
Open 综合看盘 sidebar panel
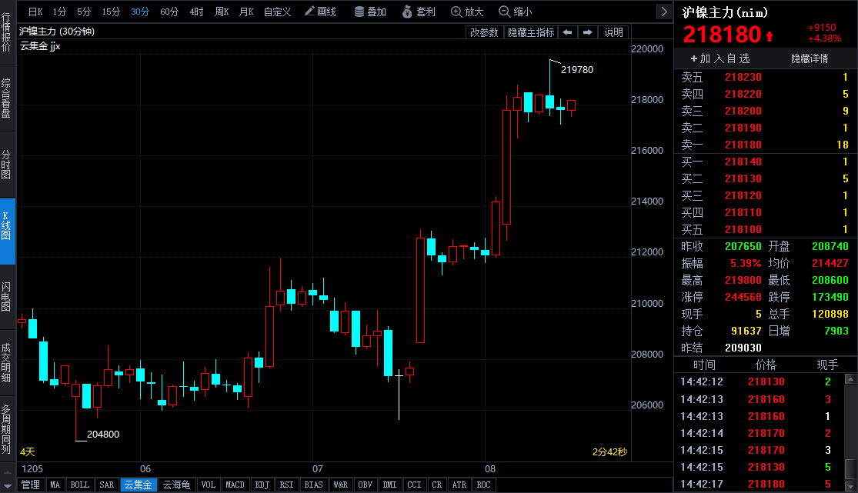6,98
